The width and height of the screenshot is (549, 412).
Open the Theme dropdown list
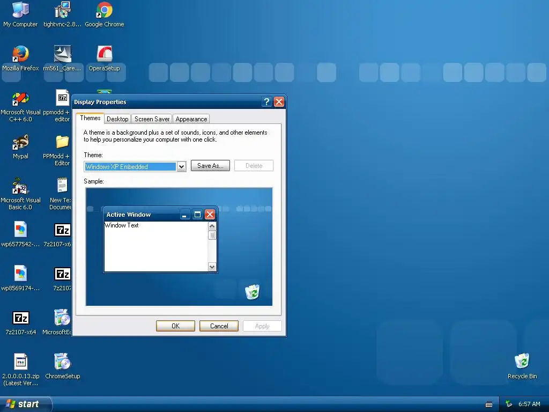[x=181, y=167]
